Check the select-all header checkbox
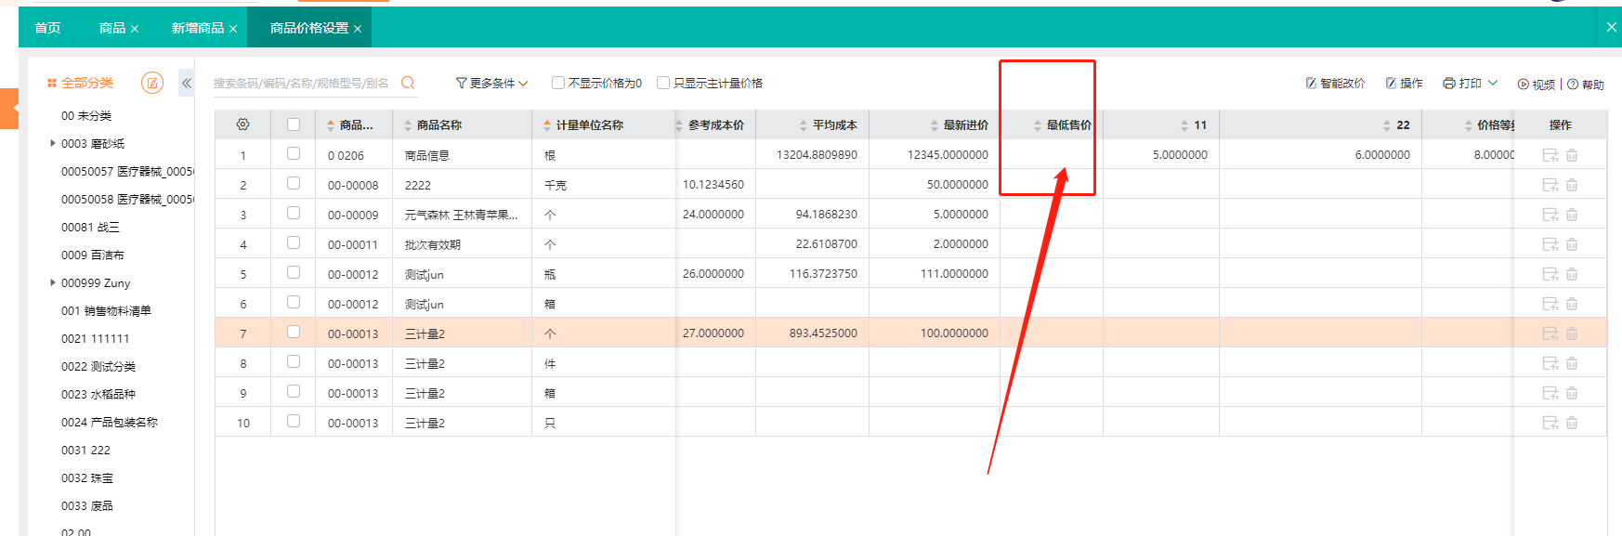1622x536 pixels. pyautogui.click(x=294, y=124)
